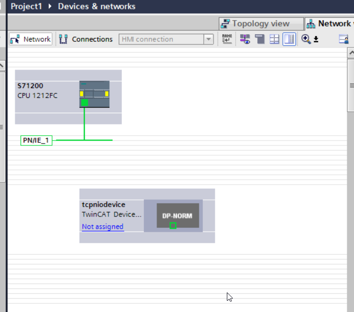Click the page break preview icon
Viewport: 354px width, 312px height.
tap(260, 39)
